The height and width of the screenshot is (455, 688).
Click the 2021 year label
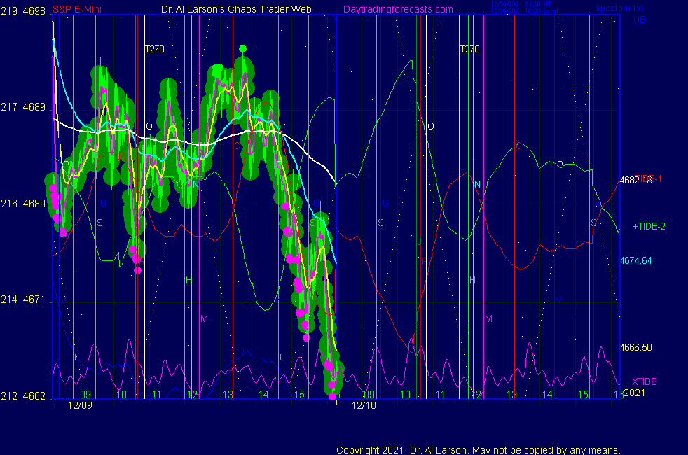pos(635,393)
